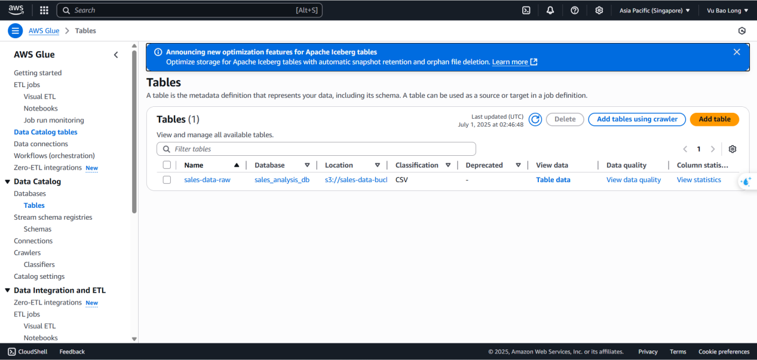Image resolution: width=757 pixels, height=360 pixels.
Task: Focus the Filter tables input field
Action: pyautogui.click(x=316, y=149)
